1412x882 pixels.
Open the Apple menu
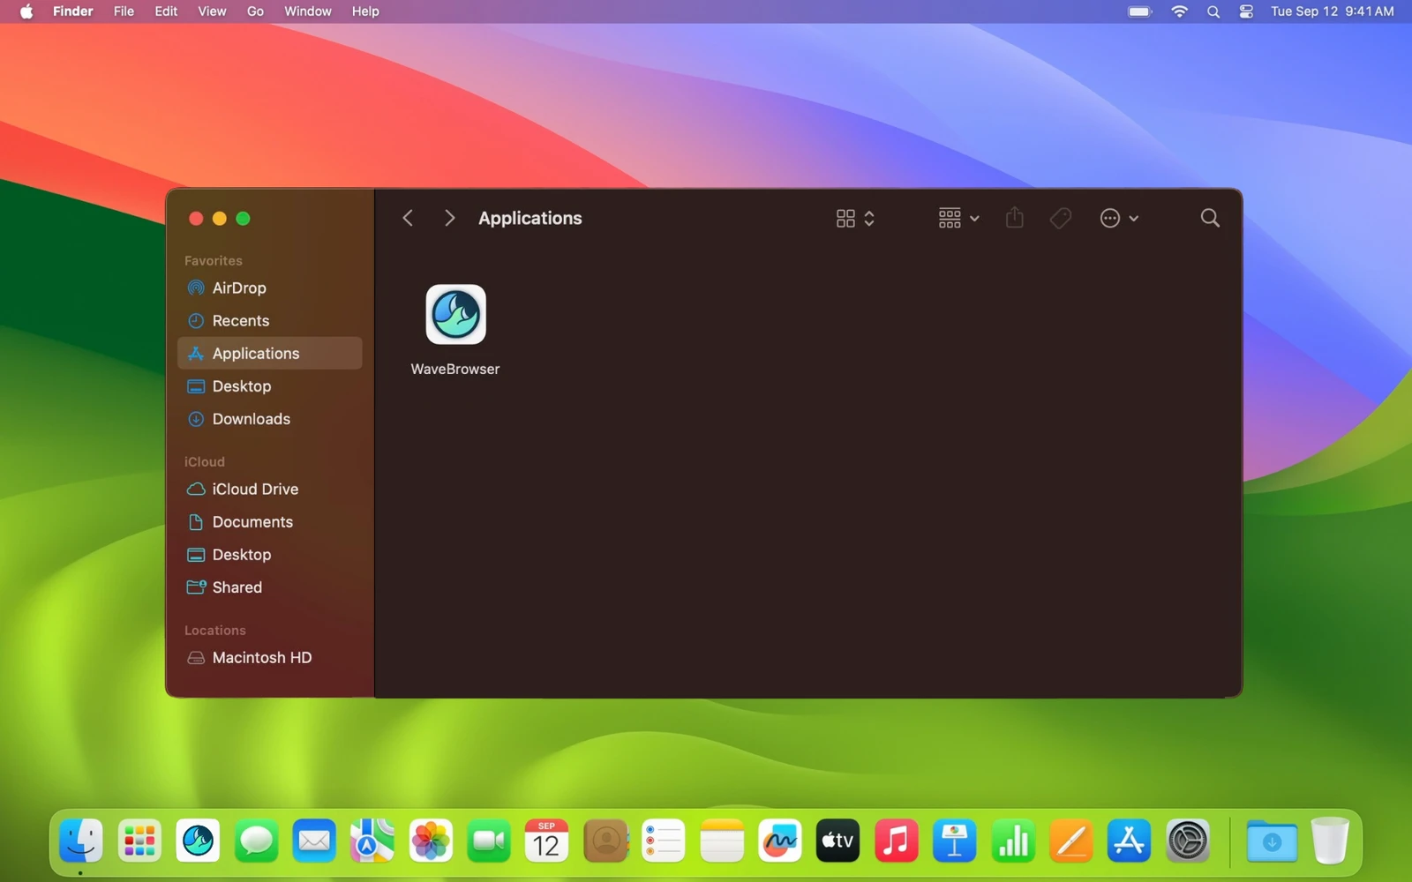tap(26, 11)
